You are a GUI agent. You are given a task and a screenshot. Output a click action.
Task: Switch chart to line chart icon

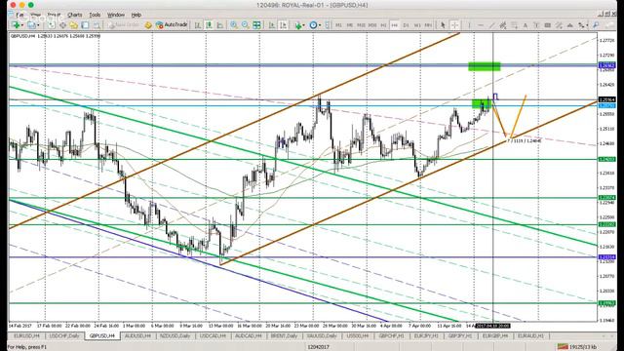(x=219, y=25)
